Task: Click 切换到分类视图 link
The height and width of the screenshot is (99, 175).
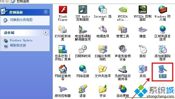Action: click(x=21, y=20)
